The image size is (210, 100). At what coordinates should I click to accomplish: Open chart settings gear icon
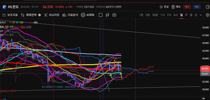pos(208,15)
